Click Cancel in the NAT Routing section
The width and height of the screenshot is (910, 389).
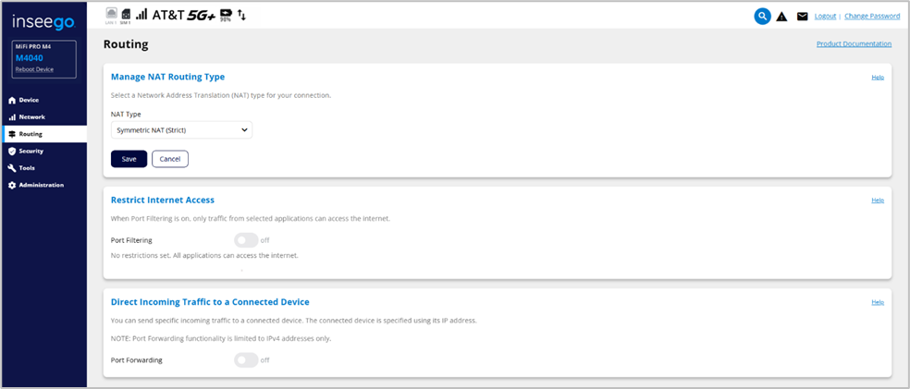169,159
